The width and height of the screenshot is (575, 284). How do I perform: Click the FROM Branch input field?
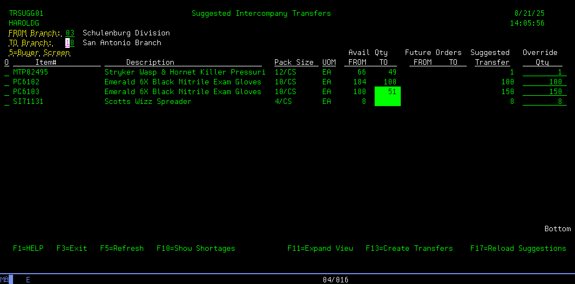pos(70,33)
